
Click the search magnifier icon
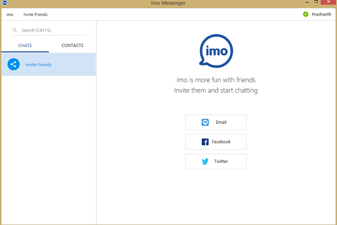point(15,30)
